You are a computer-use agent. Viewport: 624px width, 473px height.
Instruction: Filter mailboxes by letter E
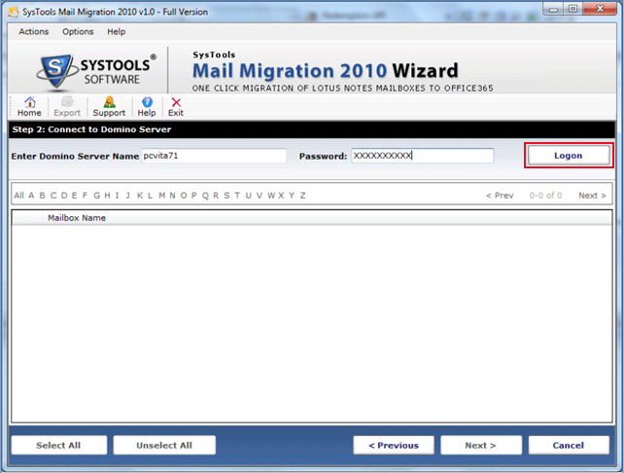74,196
